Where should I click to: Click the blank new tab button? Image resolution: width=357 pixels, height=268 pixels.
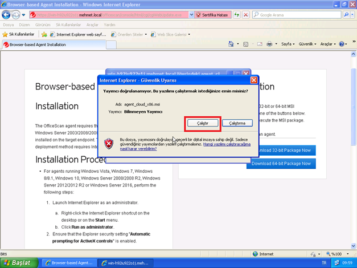112,44
